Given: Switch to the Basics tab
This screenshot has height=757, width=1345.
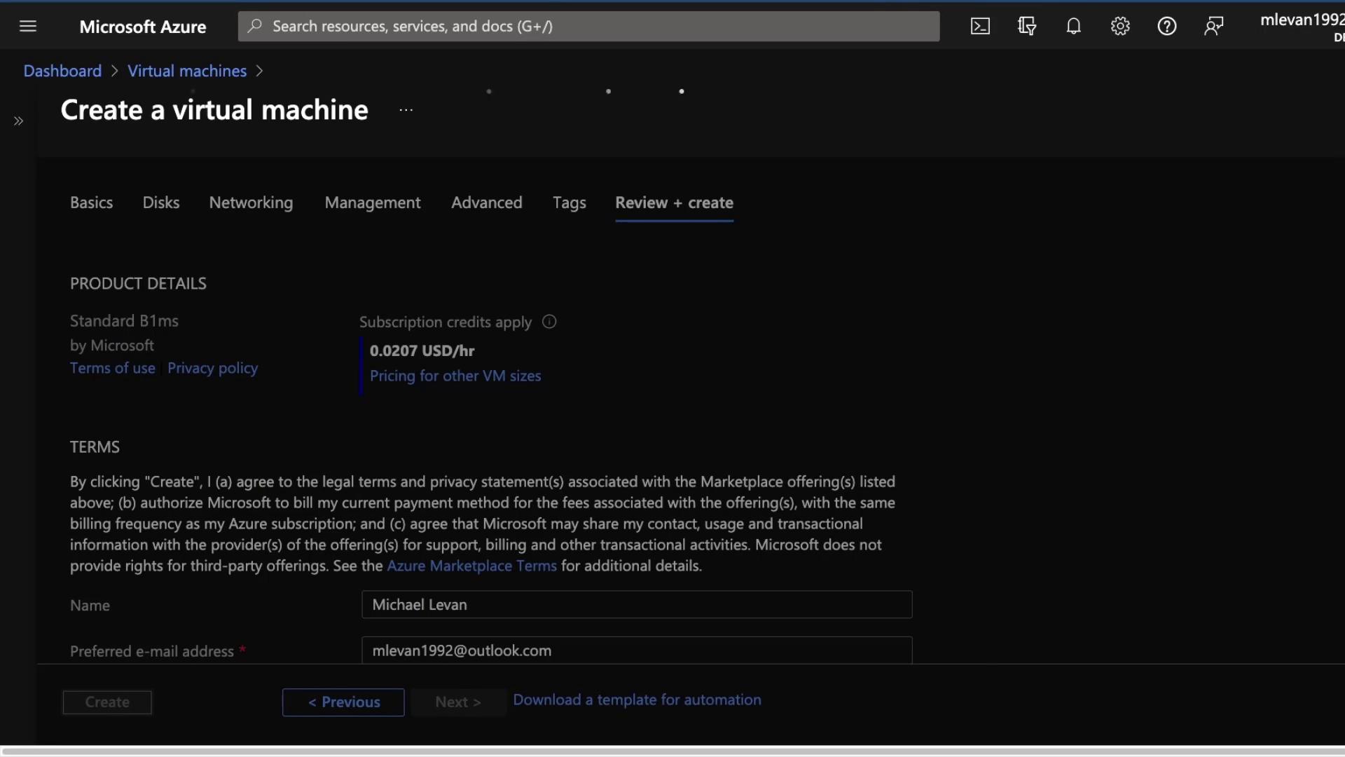Looking at the screenshot, I should tap(91, 203).
